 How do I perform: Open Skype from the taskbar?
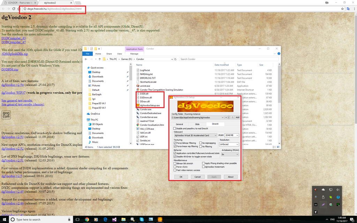pos(142,220)
